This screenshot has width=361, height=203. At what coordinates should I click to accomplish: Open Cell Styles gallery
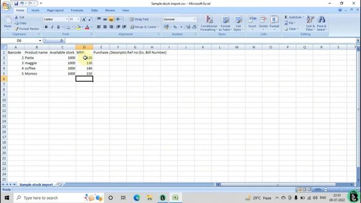pos(238,23)
